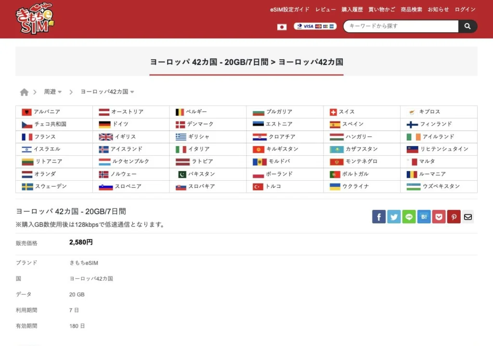This screenshot has height=346, width=493.
Task: Click the フィンランド country link
Action: tap(436, 124)
